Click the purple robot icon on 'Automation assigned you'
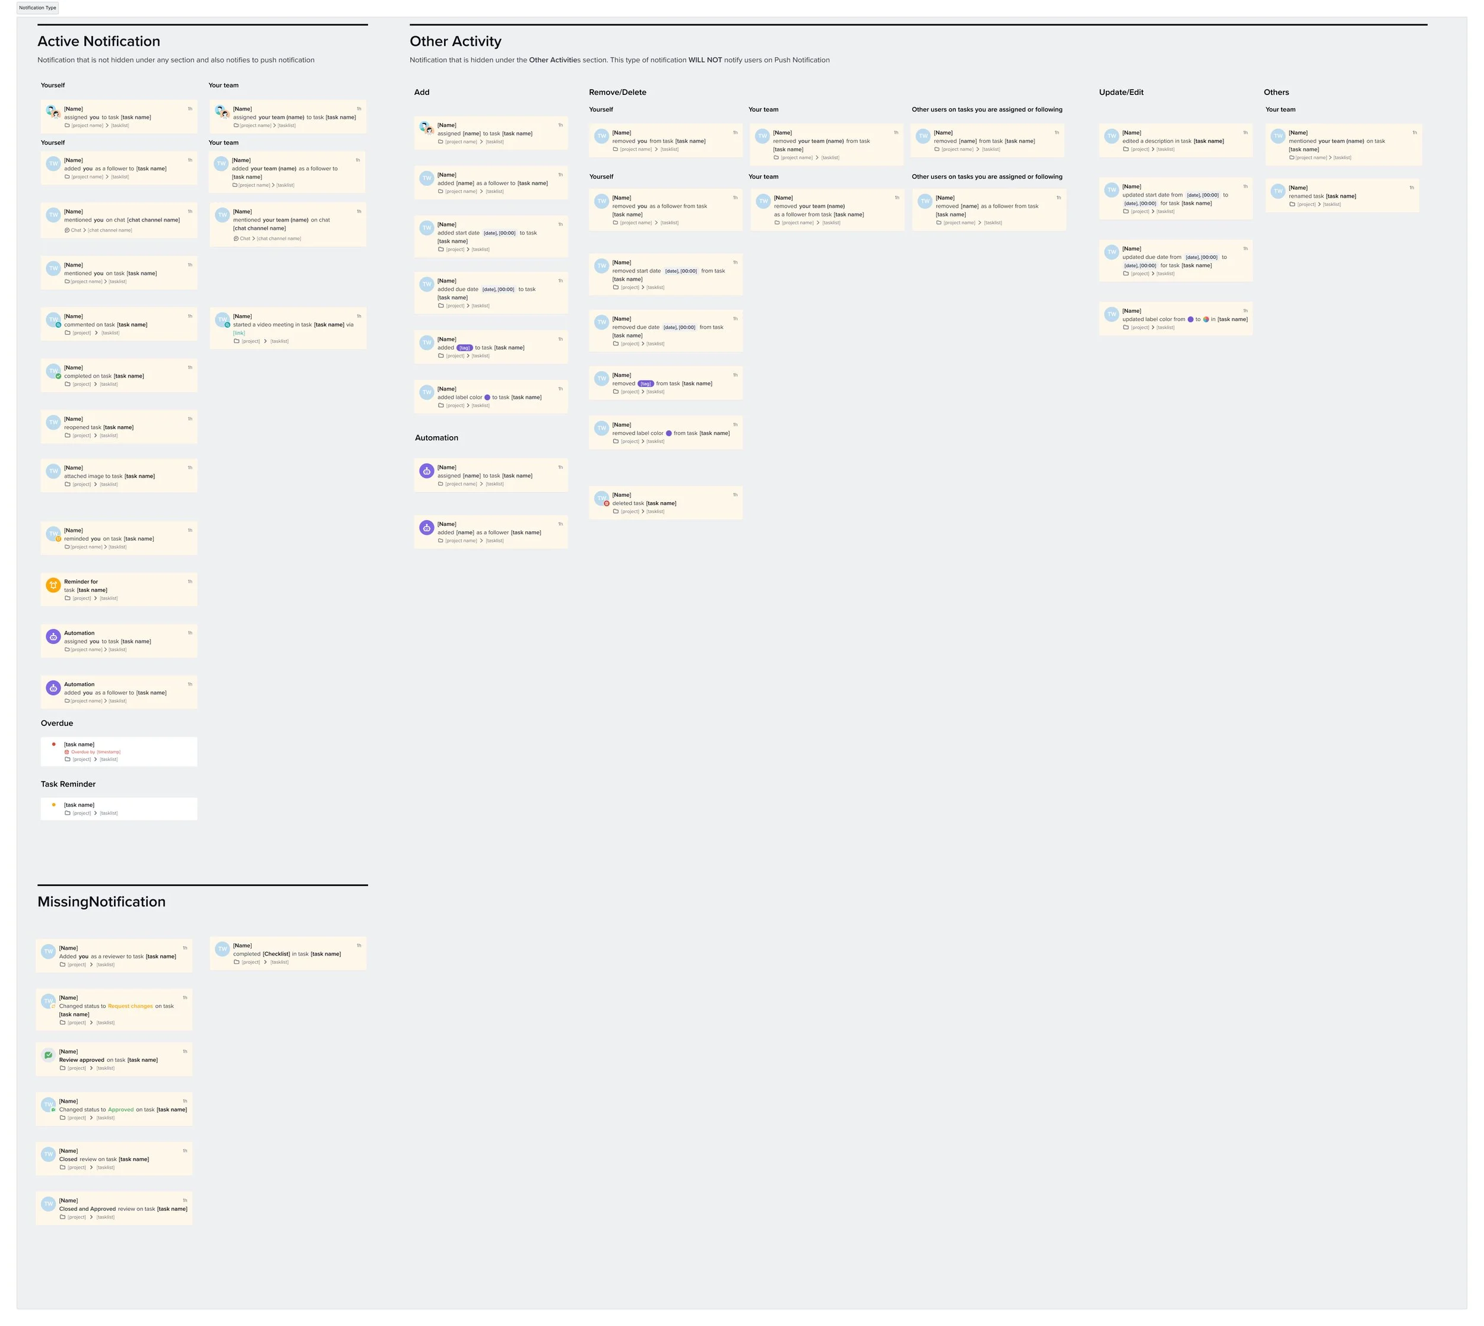Image resolution: width=1484 pixels, height=1326 pixels. (53, 636)
